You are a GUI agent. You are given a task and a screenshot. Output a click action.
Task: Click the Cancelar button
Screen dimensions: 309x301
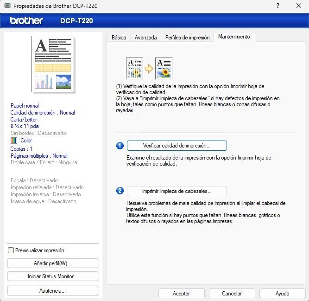point(232,294)
